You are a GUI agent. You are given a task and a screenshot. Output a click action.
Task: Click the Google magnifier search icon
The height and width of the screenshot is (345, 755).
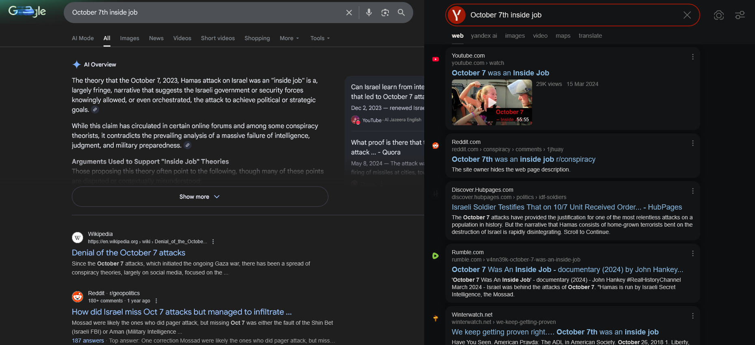pos(401,13)
